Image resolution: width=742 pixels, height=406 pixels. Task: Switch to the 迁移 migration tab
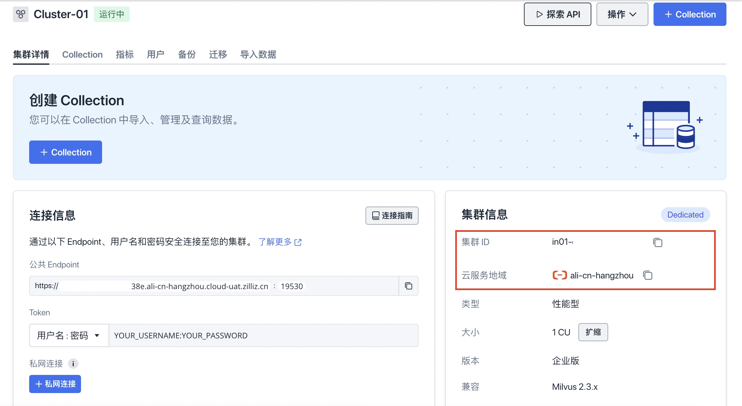(x=218, y=54)
